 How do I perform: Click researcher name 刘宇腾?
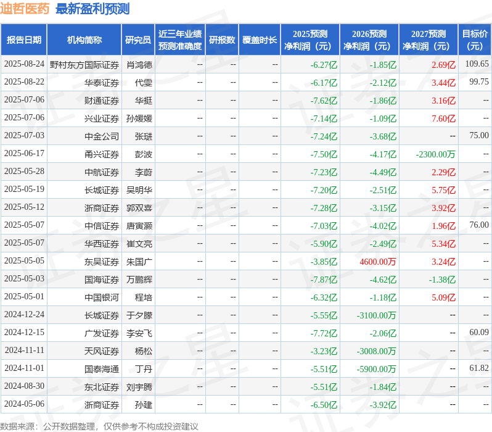click(139, 387)
